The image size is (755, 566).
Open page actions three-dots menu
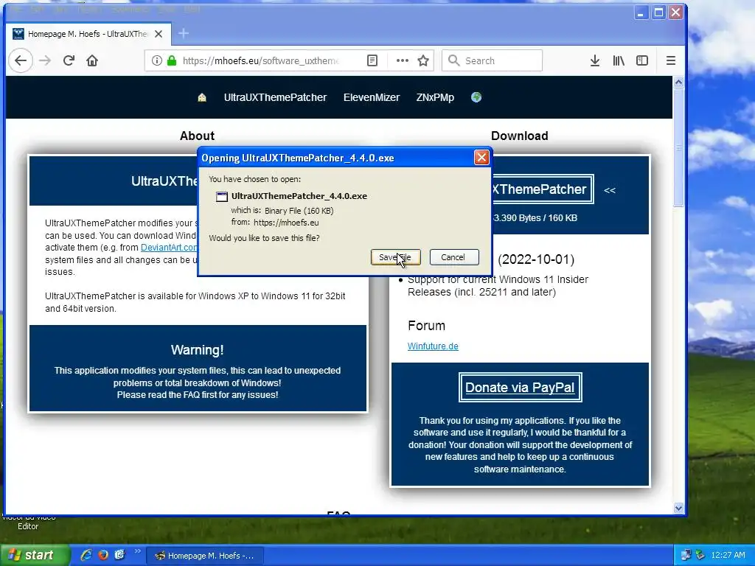[x=402, y=60]
